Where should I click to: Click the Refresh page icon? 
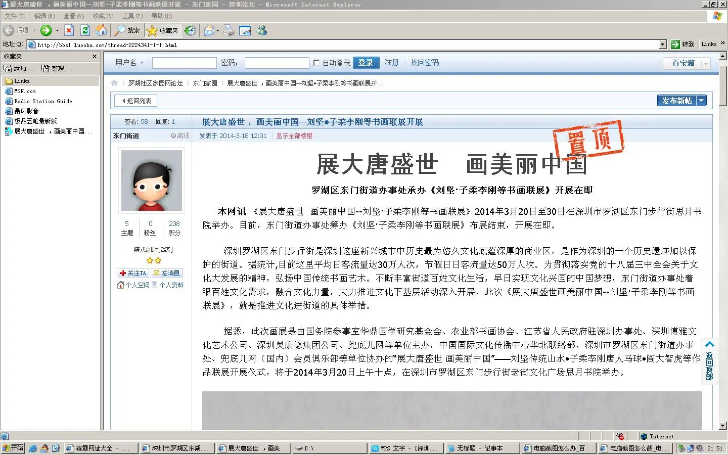pos(85,30)
